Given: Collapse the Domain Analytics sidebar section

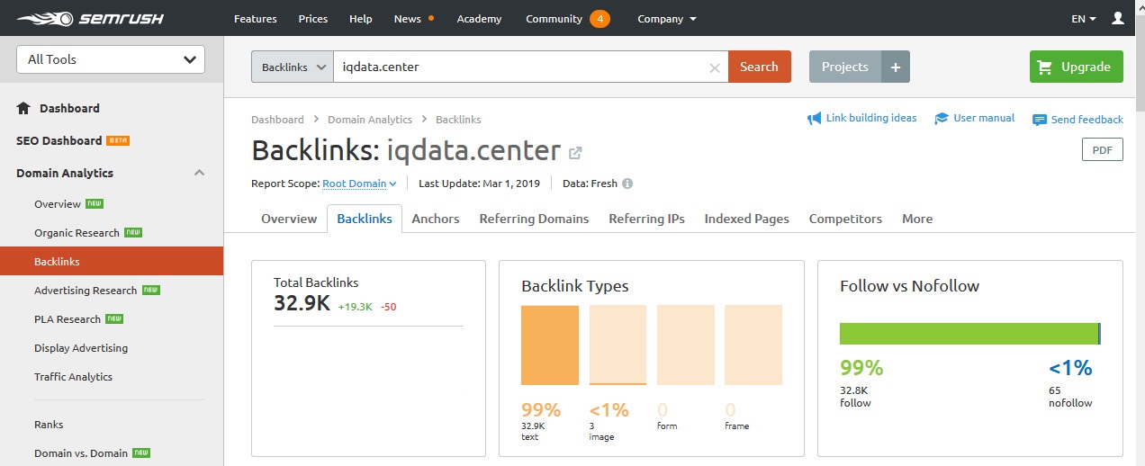Looking at the screenshot, I should click(200, 173).
